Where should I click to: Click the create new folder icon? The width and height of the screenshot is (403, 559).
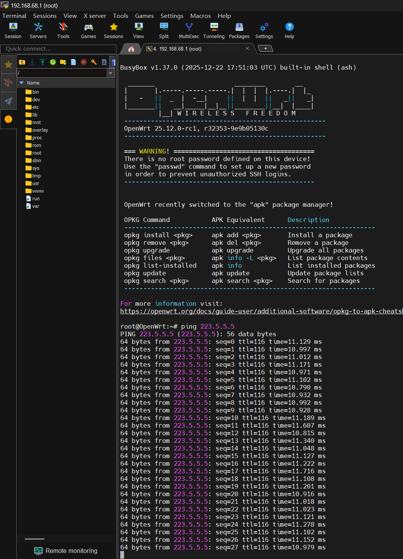click(63, 62)
